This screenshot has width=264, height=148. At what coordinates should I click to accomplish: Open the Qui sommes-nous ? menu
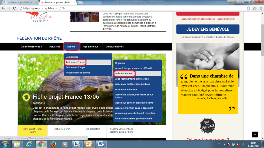coord(31,47)
